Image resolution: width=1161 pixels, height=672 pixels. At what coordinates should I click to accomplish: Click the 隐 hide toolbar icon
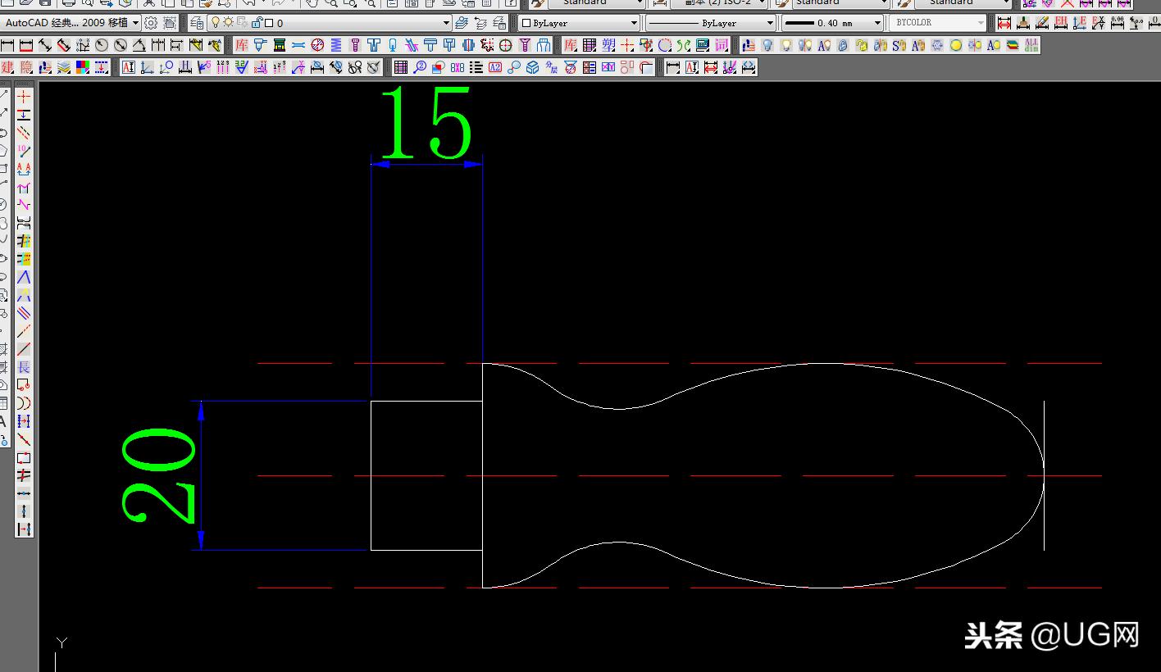pos(26,67)
